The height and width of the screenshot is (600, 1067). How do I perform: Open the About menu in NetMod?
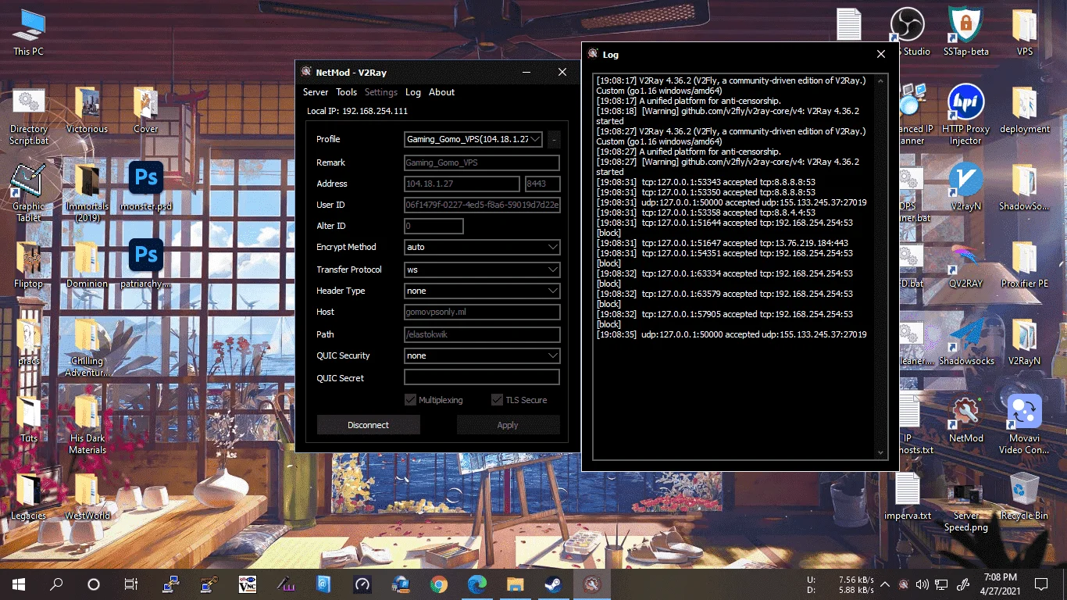pyautogui.click(x=441, y=92)
